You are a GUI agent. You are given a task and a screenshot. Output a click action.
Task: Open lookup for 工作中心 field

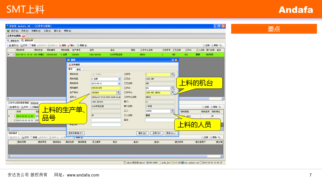click(x=173, y=93)
